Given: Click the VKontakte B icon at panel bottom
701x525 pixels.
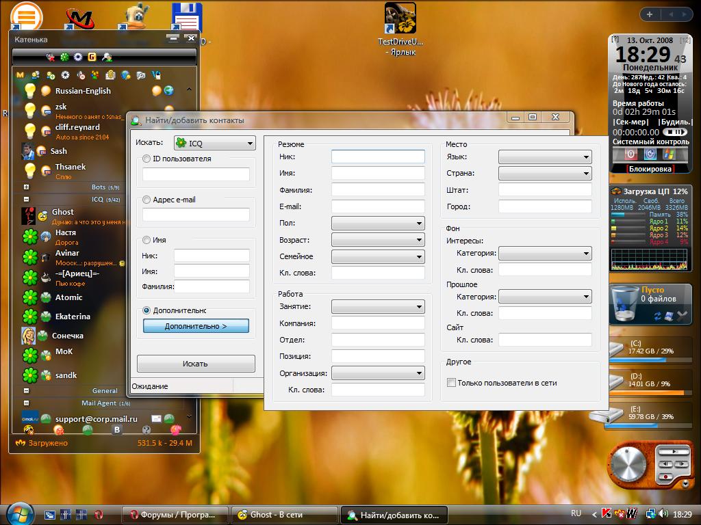Looking at the screenshot, I should 117,430.
